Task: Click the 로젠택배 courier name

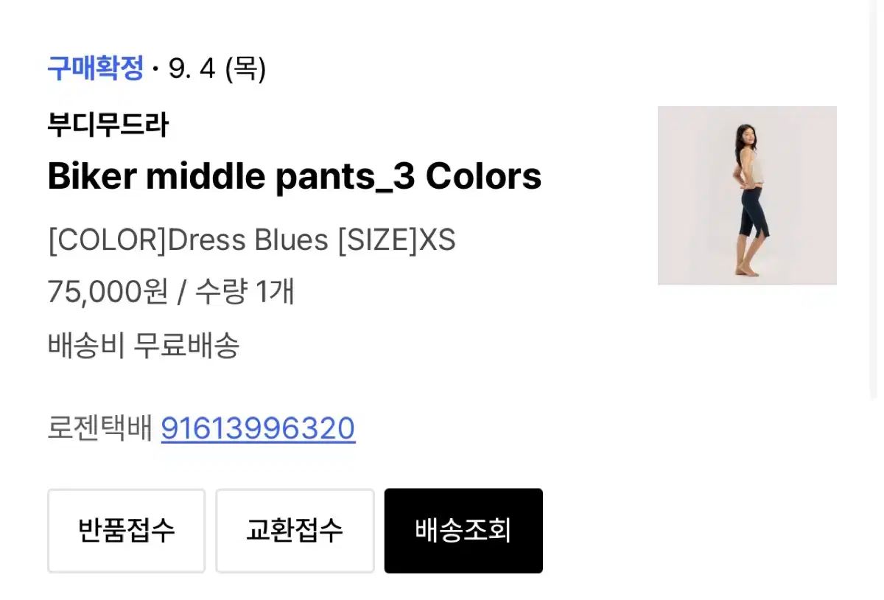Action: (x=99, y=428)
